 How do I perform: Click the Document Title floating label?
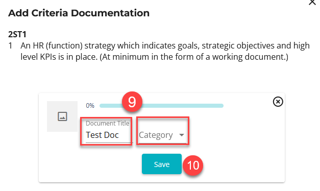click(x=107, y=124)
